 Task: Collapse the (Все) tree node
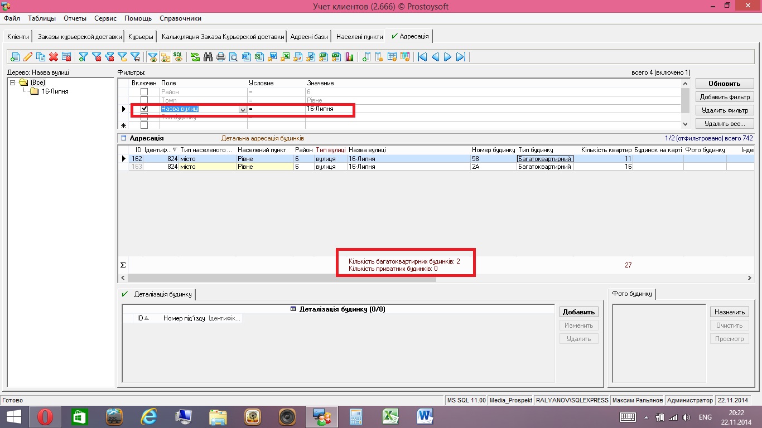[13, 82]
